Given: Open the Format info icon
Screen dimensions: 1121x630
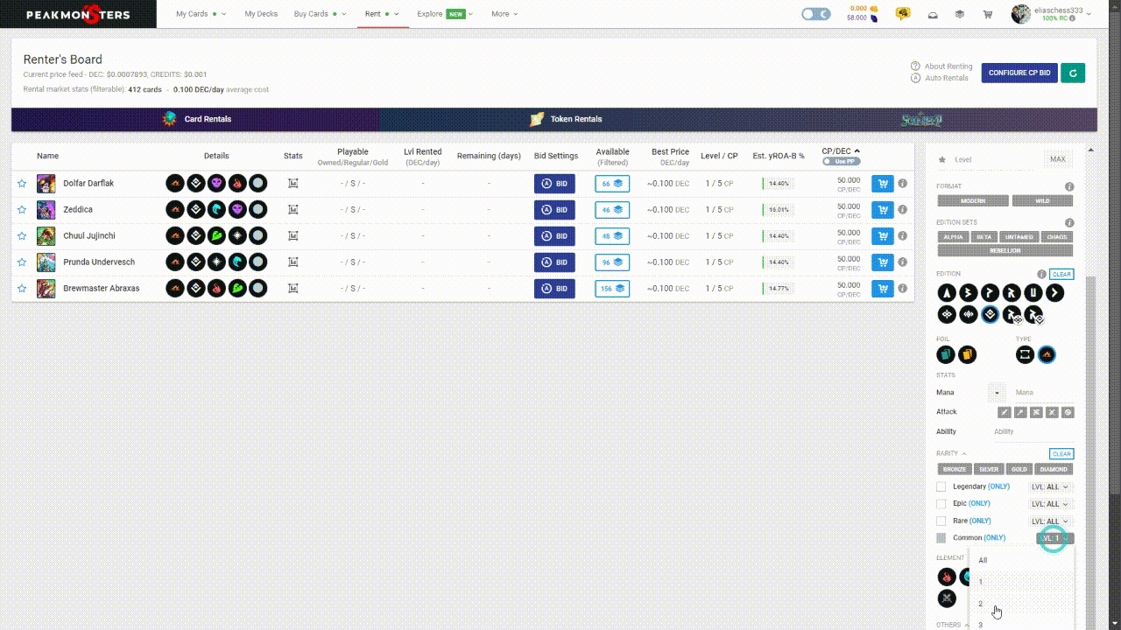Looking at the screenshot, I should pos(1069,187).
